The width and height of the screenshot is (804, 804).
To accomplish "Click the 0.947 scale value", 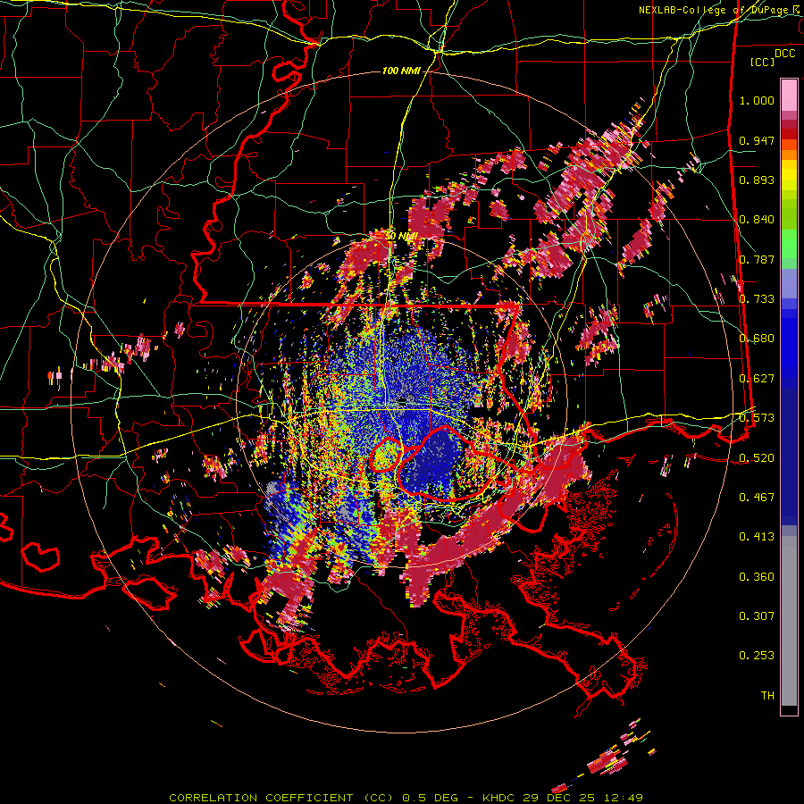I will tap(757, 140).
